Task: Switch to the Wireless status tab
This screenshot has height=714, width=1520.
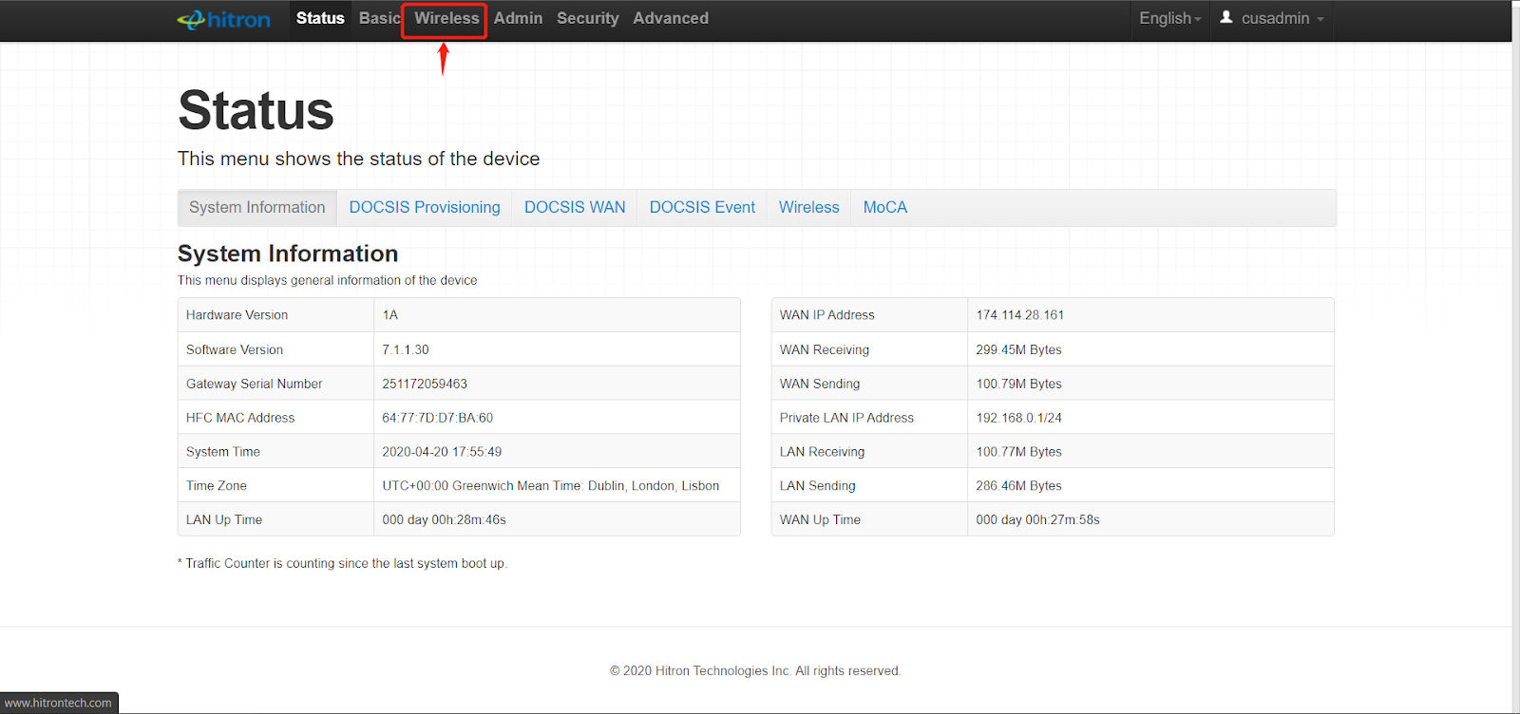Action: 809,207
